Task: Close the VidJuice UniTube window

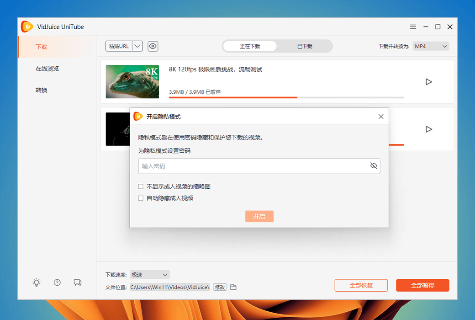Action: tap(450, 27)
